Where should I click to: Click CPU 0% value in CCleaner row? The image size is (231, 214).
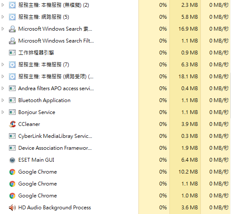pos(163,124)
